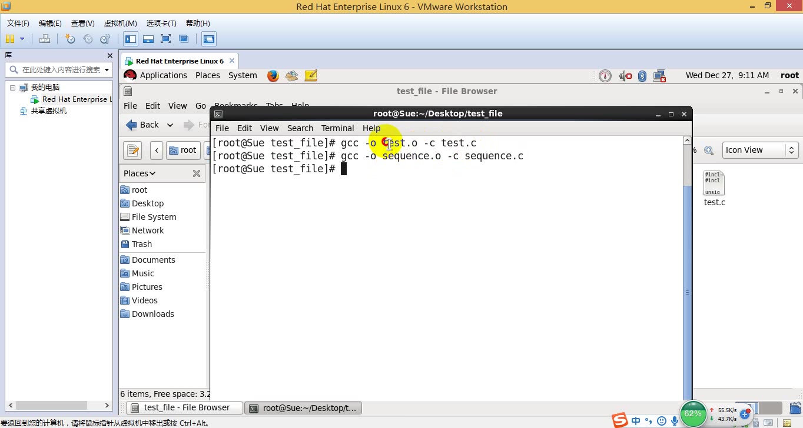Screen dimensions: 803x428
Task: Open the 选项卡(T) menu
Action: (161, 23)
